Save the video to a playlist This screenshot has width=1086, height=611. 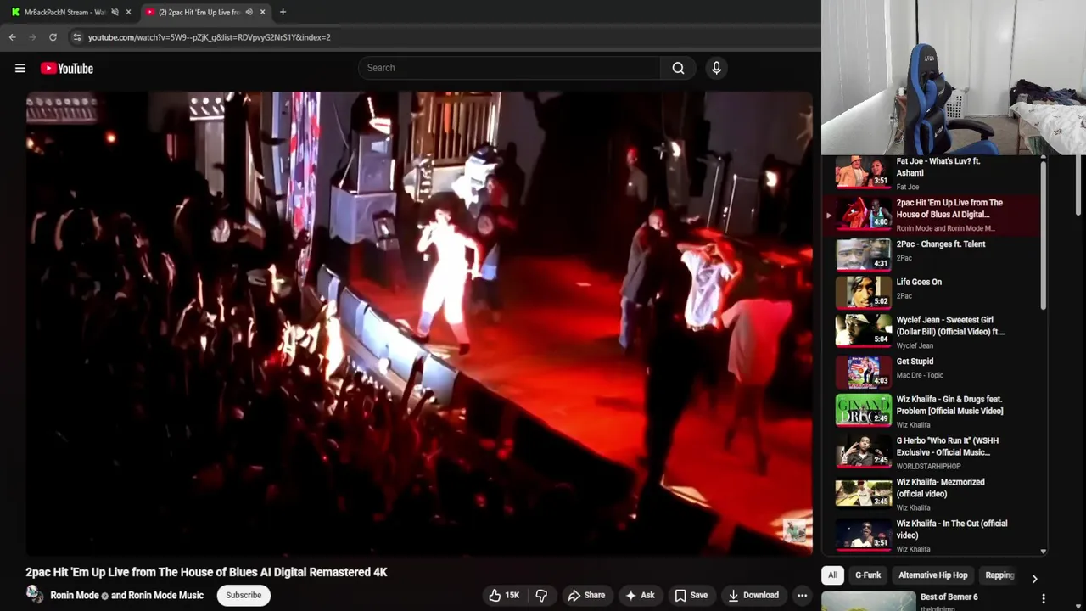click(x=691, y=595)
